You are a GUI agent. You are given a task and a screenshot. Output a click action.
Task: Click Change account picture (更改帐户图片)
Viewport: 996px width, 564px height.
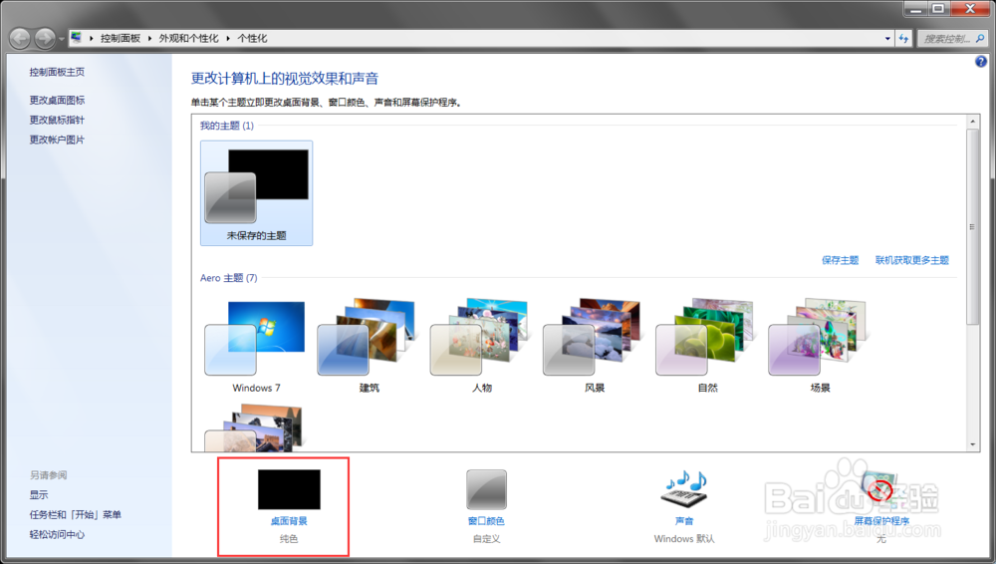click(57, 140)
